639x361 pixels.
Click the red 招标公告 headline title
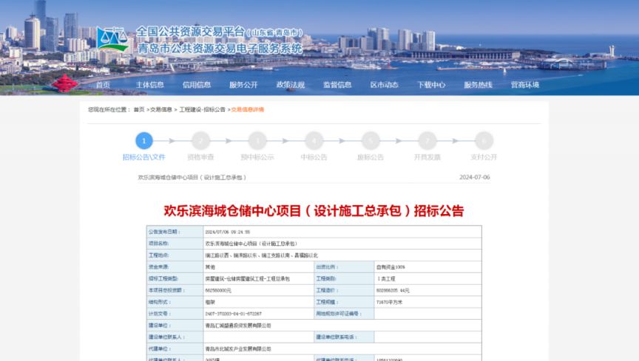point(314,210)
